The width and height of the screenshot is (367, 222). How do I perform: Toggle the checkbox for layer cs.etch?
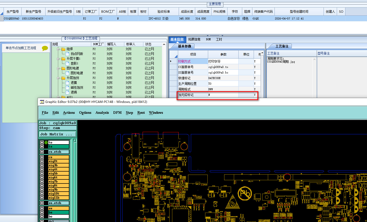click(42, 152)
